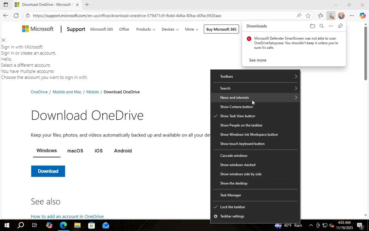Add this page to favorites with the star
The width and height of the screenshot is (369, 231).
pos(308,16)
